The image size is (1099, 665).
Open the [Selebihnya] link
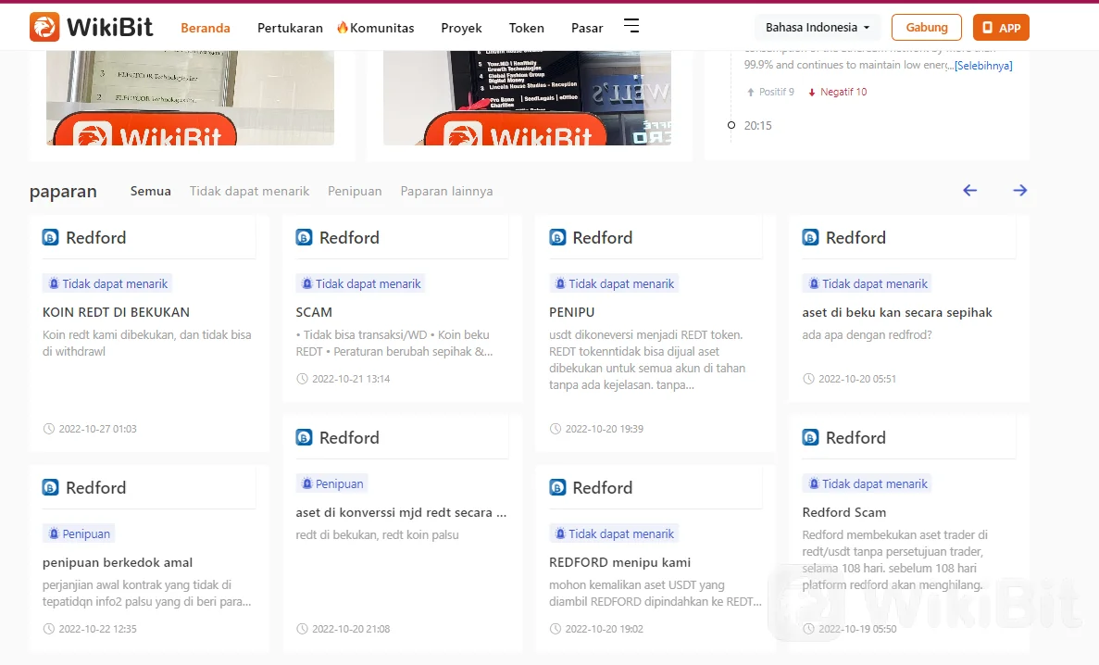point(983,65)
